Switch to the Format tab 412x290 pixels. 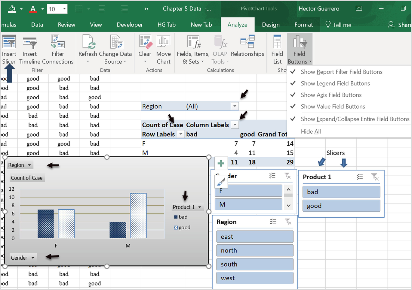[x=303, y=25]
